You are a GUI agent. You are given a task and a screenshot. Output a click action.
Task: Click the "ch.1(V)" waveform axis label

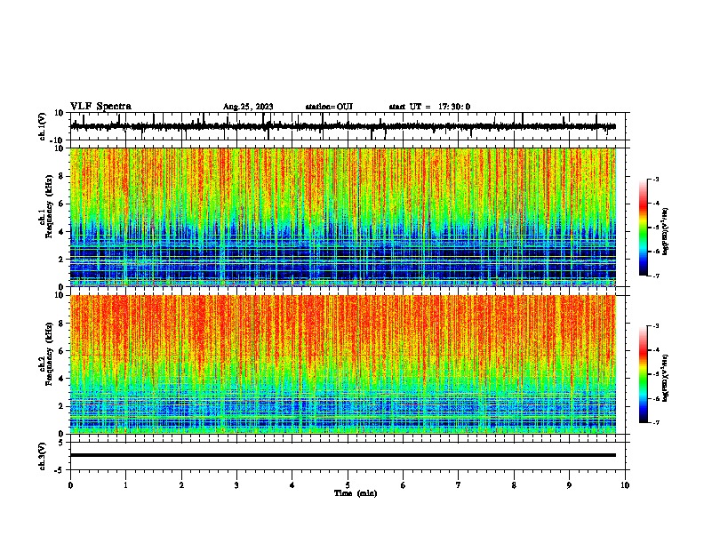tap(43, 126)
